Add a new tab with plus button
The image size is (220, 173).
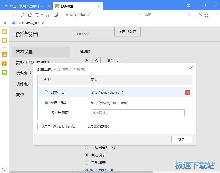coord(108,6)
